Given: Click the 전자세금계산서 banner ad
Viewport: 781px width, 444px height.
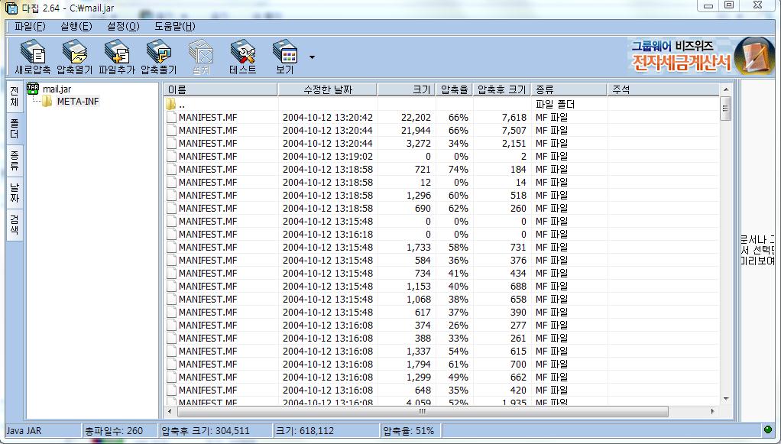Looking at the screenshot, I should 680,56.
